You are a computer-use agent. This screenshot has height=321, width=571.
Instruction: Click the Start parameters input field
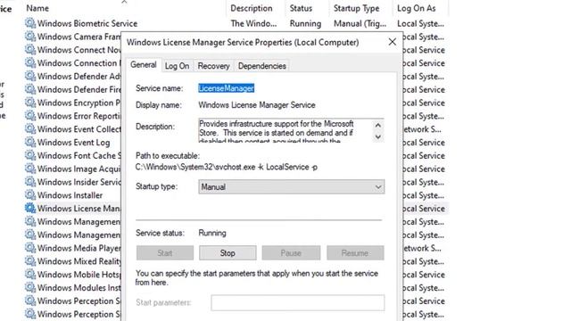tap(297, 303)
